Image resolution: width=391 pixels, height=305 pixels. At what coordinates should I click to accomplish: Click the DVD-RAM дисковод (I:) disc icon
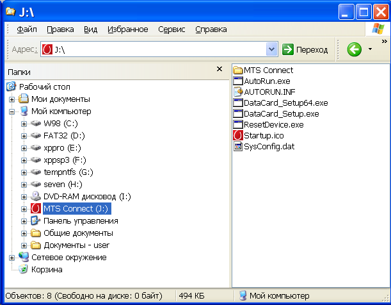click(x=36, y=197)
